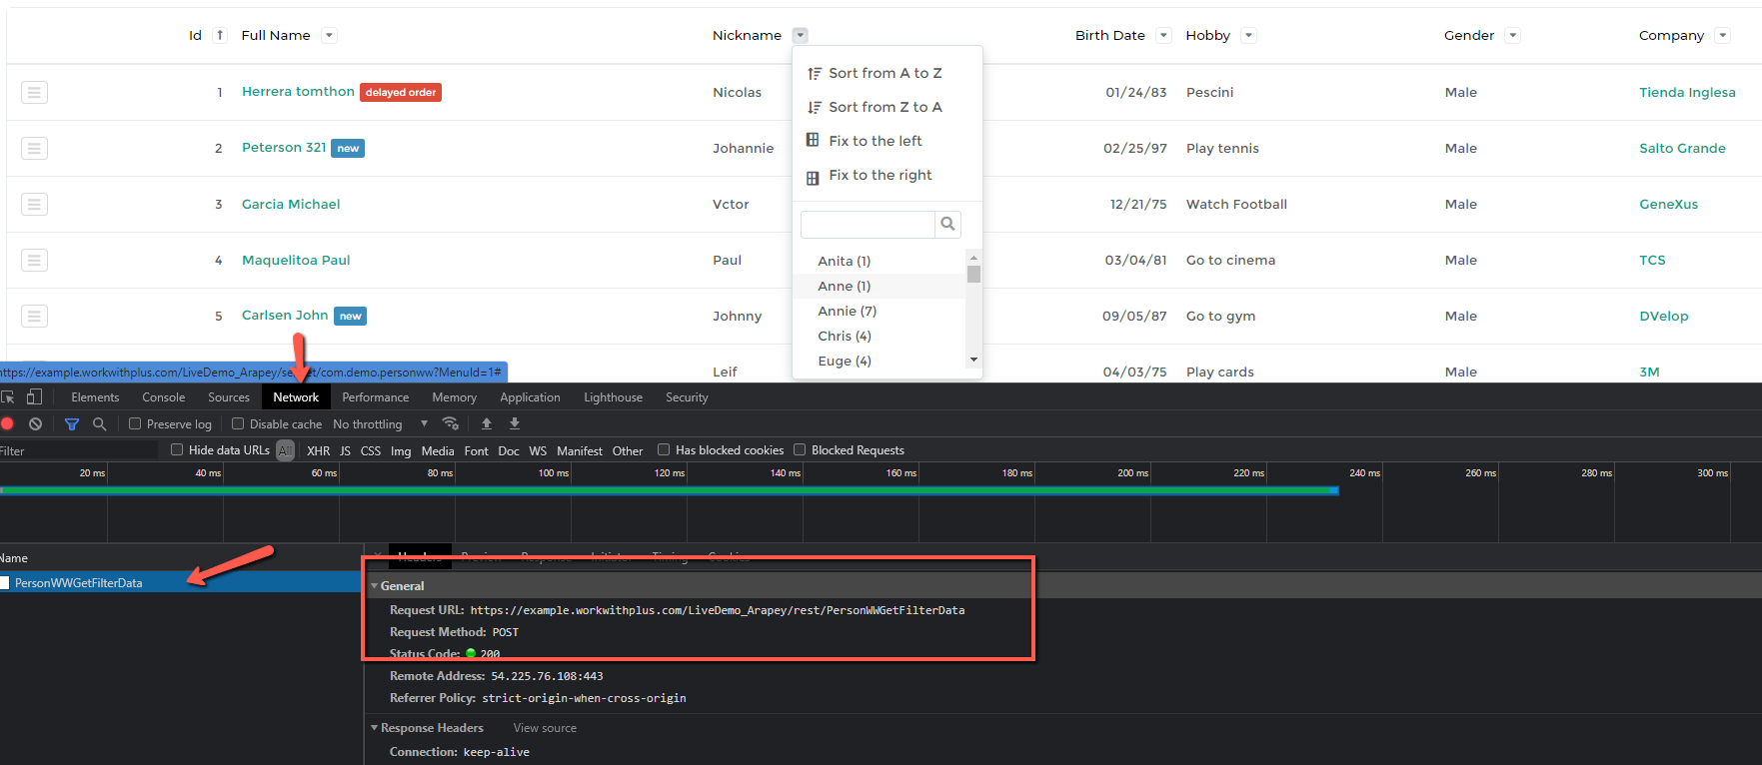Screen dimensions: 1762x765
Task: Switch to the Elements tab
Action: [95, 396]
